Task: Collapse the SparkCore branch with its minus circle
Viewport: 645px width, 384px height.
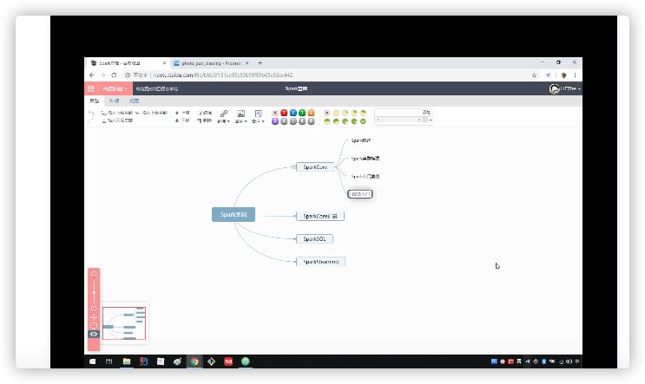Action: [293, 166]
